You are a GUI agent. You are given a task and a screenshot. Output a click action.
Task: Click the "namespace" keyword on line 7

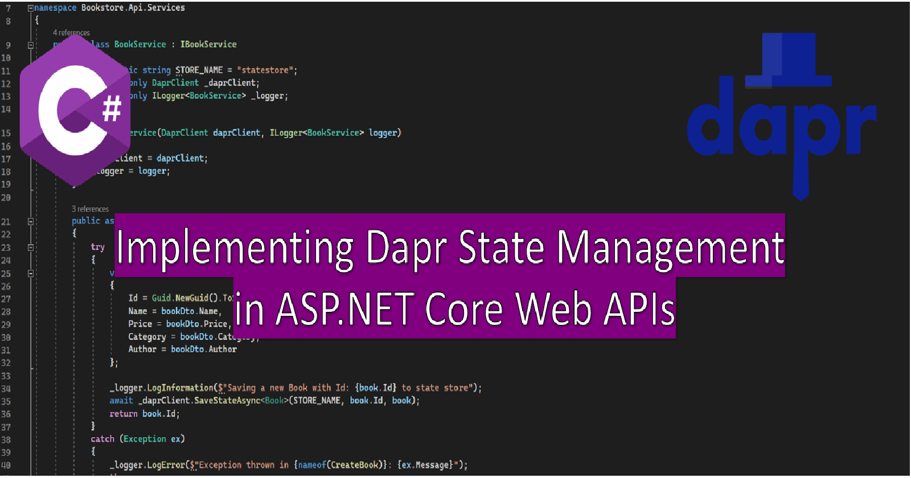(55, 8)
